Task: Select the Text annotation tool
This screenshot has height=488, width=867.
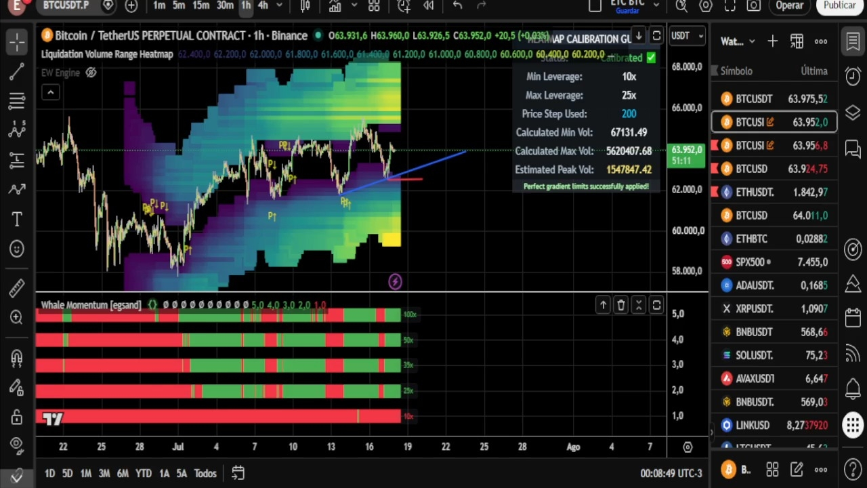Action: point(17,219)
